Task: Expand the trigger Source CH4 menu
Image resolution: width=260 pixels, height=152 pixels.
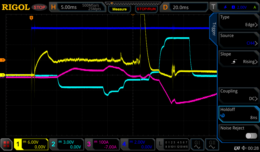Action: tap(239, 40)
